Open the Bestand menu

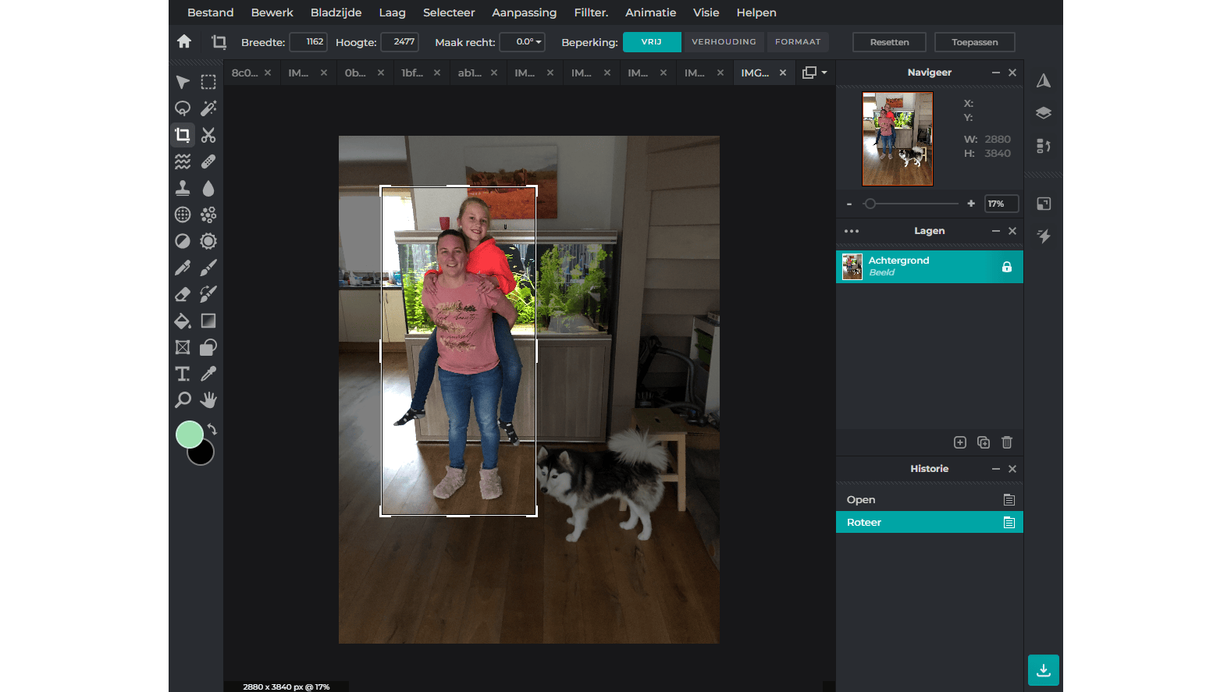click(210, 12)
